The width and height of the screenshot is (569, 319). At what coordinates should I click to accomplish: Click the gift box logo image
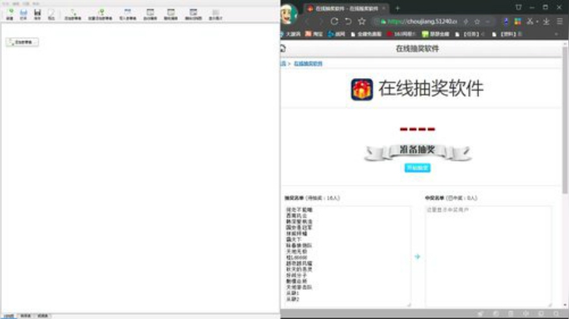click(x=362, y=89)
